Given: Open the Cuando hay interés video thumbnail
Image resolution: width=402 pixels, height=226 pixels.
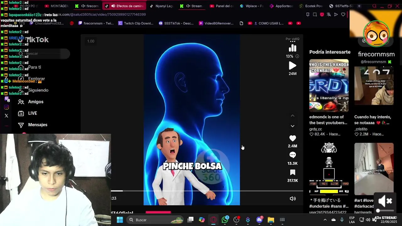Looking at the screenshot, I should (374, 85).
